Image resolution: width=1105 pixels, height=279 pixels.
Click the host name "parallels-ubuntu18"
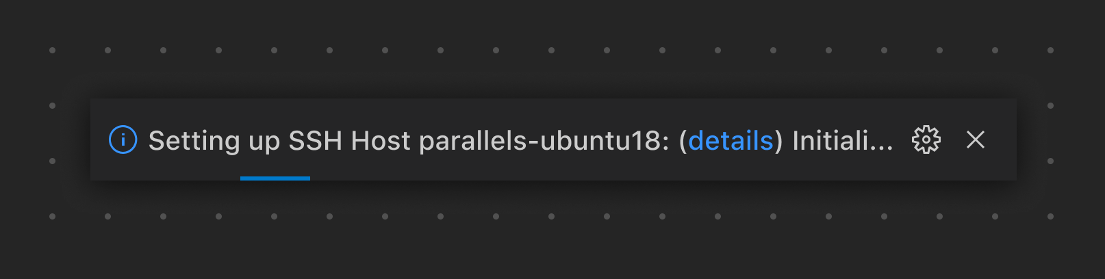[x=539, y=140]
